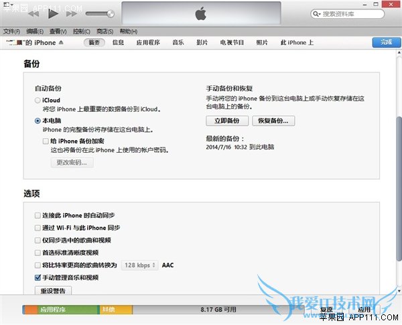Click the 复原 button at bottom
Image resolution: width=402 pixels, height=325 pixels.
tap(327, 310)
